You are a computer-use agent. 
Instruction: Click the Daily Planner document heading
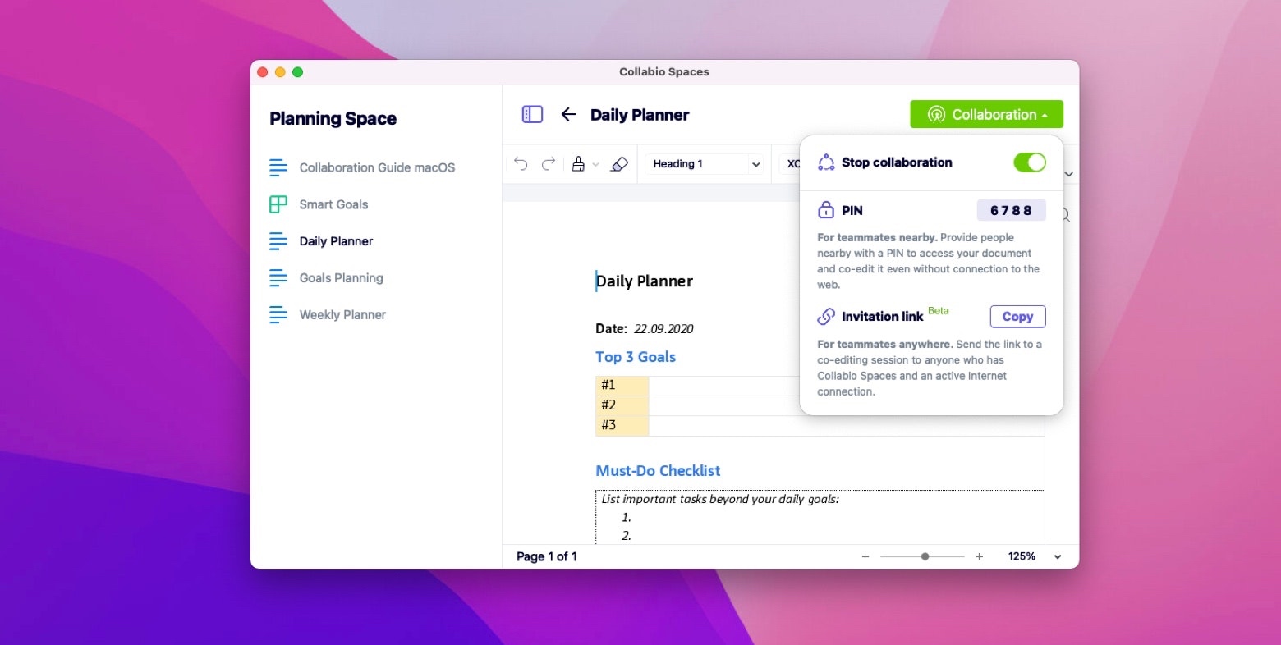[645, 281]
